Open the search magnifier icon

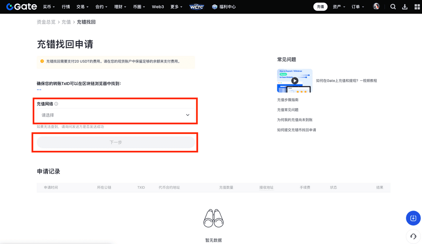click(x=393, y=7)
